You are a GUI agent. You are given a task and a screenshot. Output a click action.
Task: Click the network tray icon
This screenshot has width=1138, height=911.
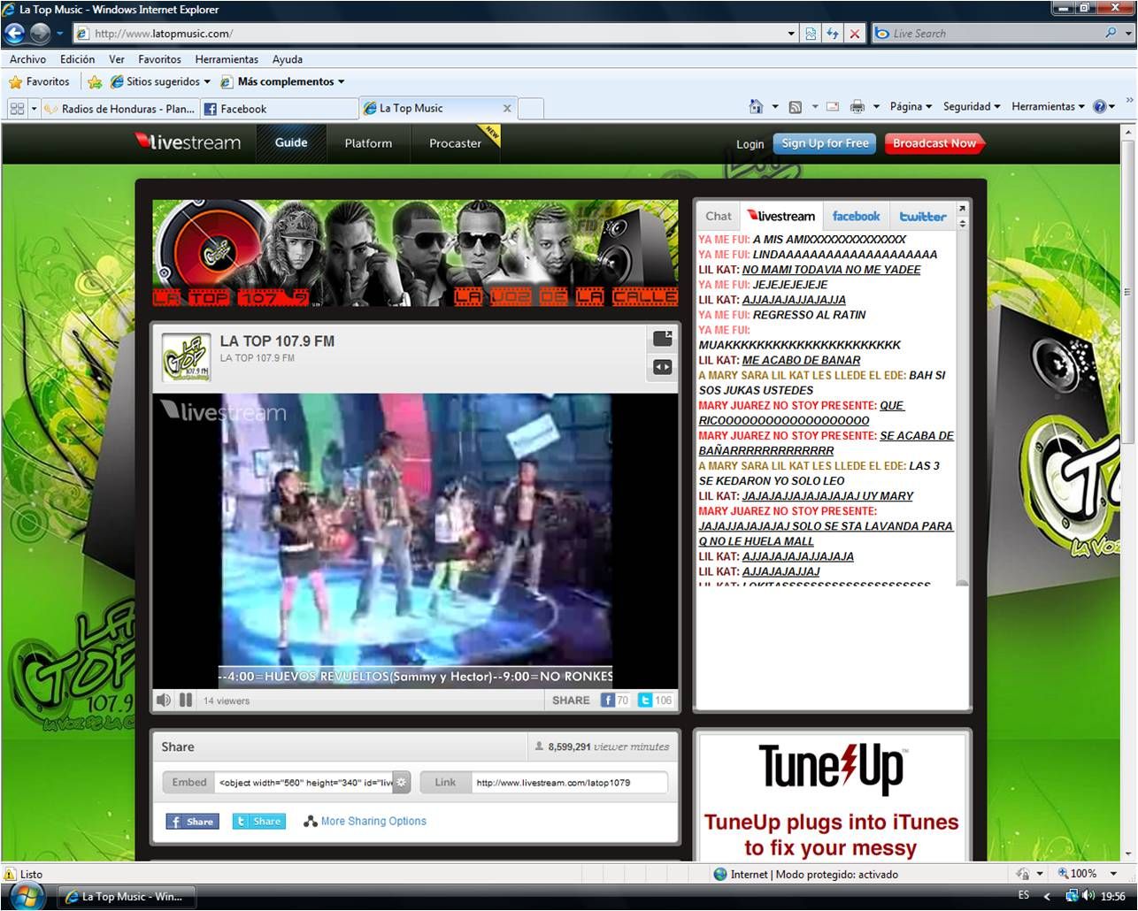pyautogui.click(x=1071, y=895)
